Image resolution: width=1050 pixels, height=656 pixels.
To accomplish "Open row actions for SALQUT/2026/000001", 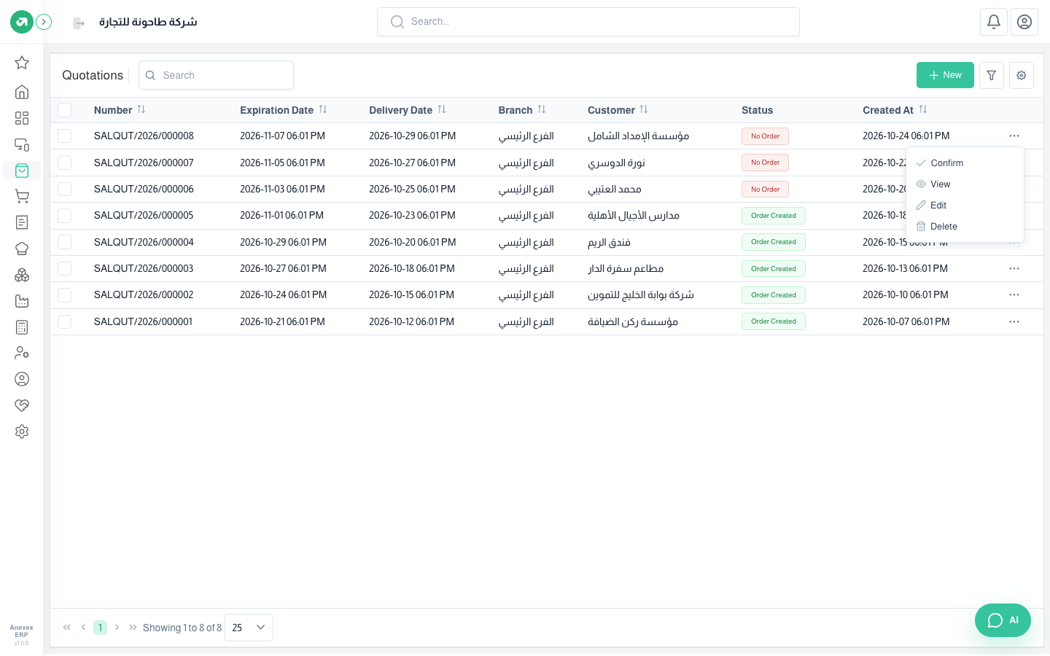I will point(1014,321).
